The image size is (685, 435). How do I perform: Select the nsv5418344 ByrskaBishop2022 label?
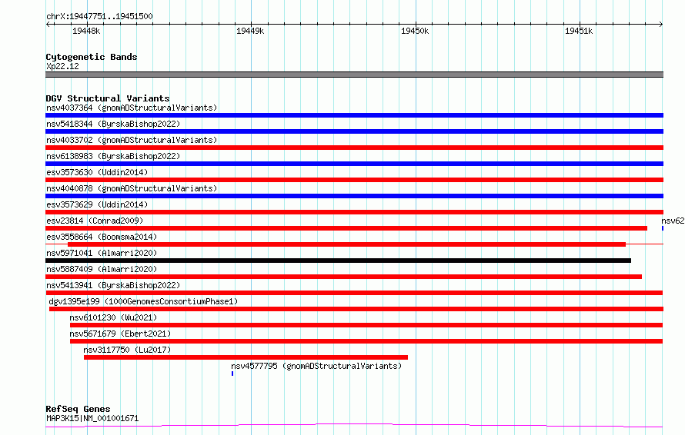[x=113, y=124]
